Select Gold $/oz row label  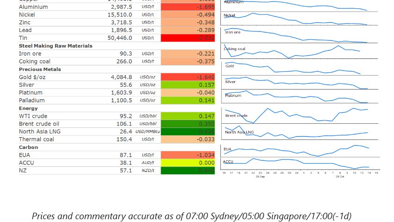(32, 77)
